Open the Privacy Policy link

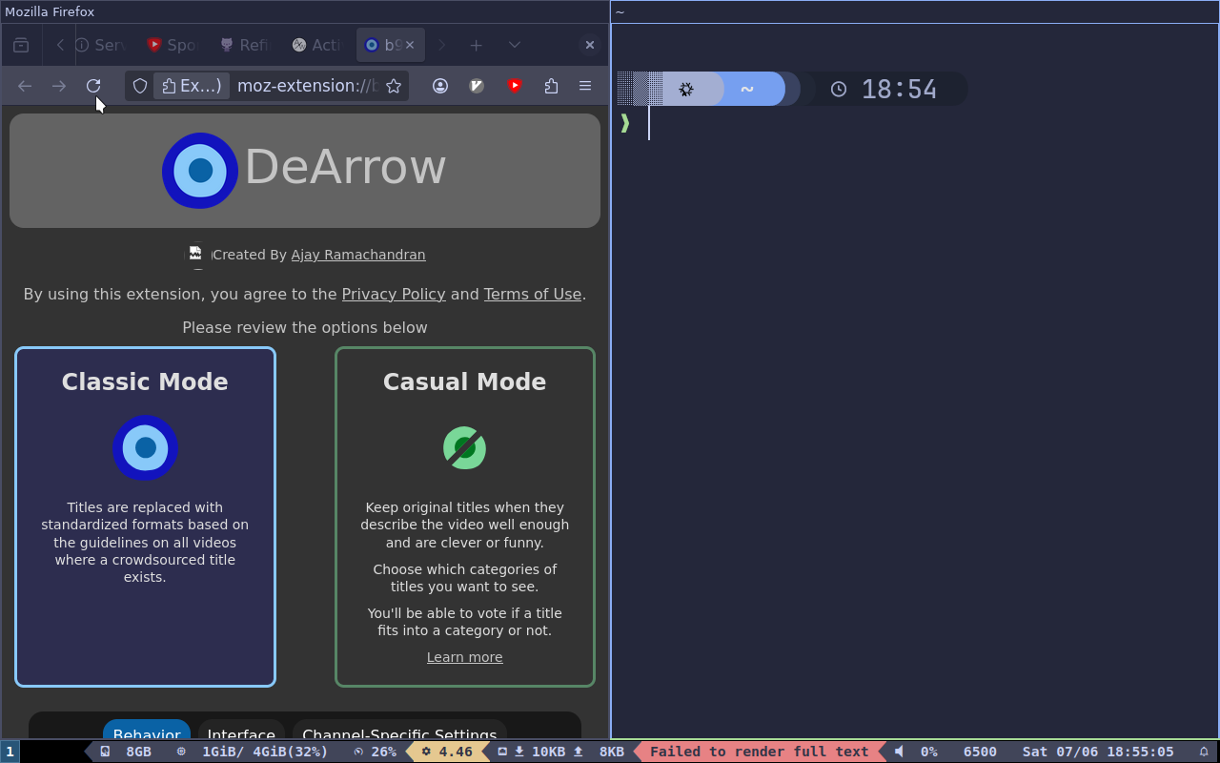tap(394, 294)
